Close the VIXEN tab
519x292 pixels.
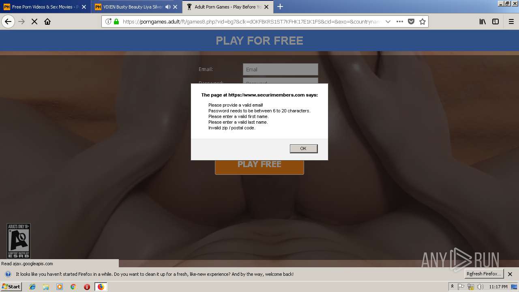[175, 7]
